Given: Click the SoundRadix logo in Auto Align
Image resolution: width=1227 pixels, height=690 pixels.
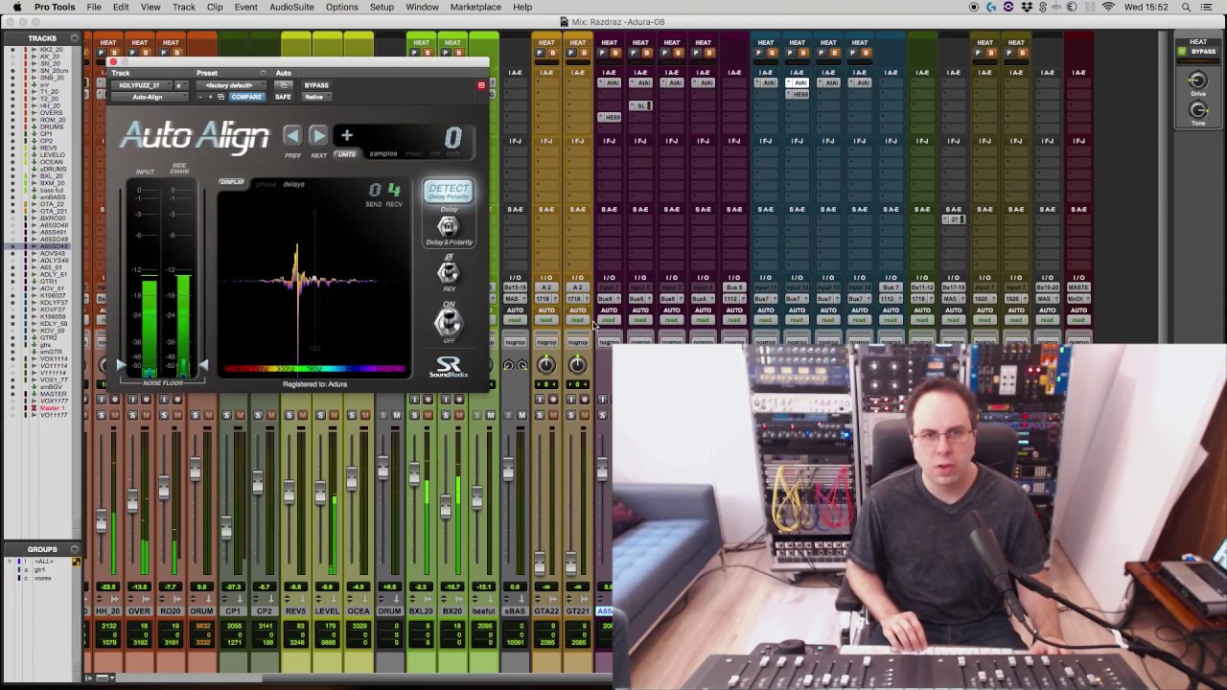Looking at the screenshot, I should pyautogui.click(x=449, y=366).
